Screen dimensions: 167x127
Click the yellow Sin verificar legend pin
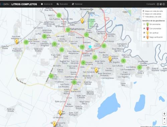(x=148, y=33)
